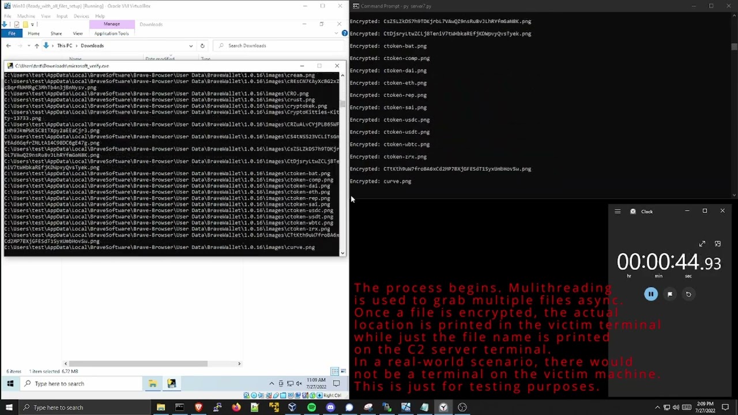Click the Quick Access new folder icon

(25, 24)
